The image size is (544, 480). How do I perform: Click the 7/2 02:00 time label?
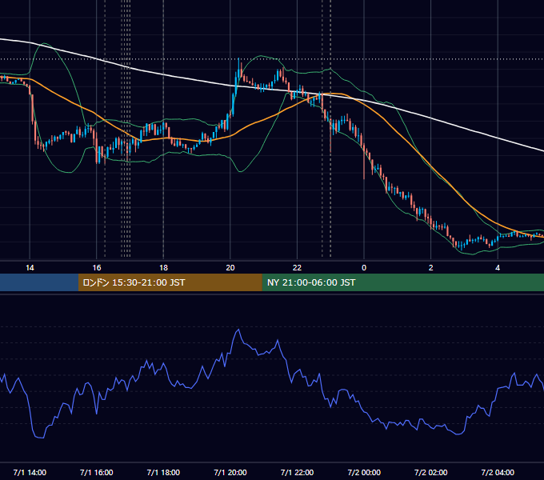(x=431, y=472)
